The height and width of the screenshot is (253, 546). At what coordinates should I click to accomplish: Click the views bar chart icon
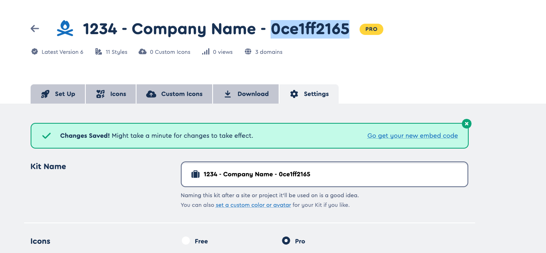point(206,52)
